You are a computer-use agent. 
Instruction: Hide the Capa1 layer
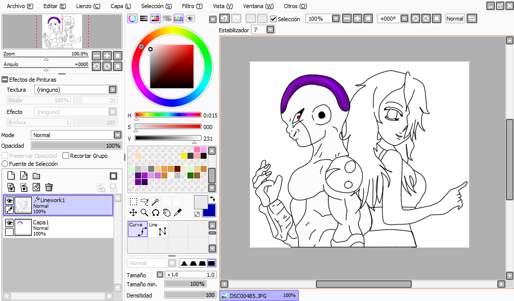(x=9, y=223)
